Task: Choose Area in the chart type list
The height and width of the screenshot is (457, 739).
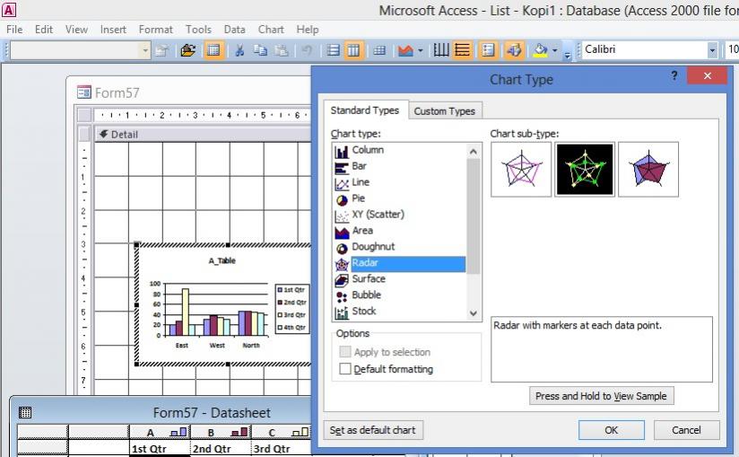Action: pyautogui.click(x=400, y=230)
